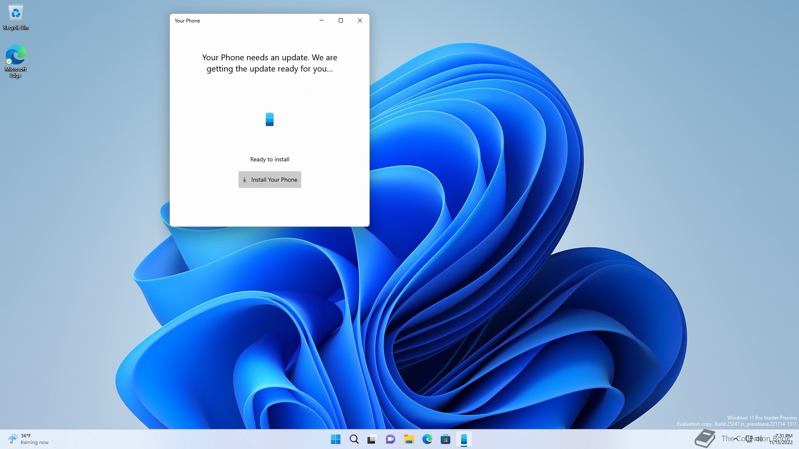Open the Recycle Bin desktop icon
This screenshot has width=799, height=449.
pyautogui.click(x=16, y=18)
